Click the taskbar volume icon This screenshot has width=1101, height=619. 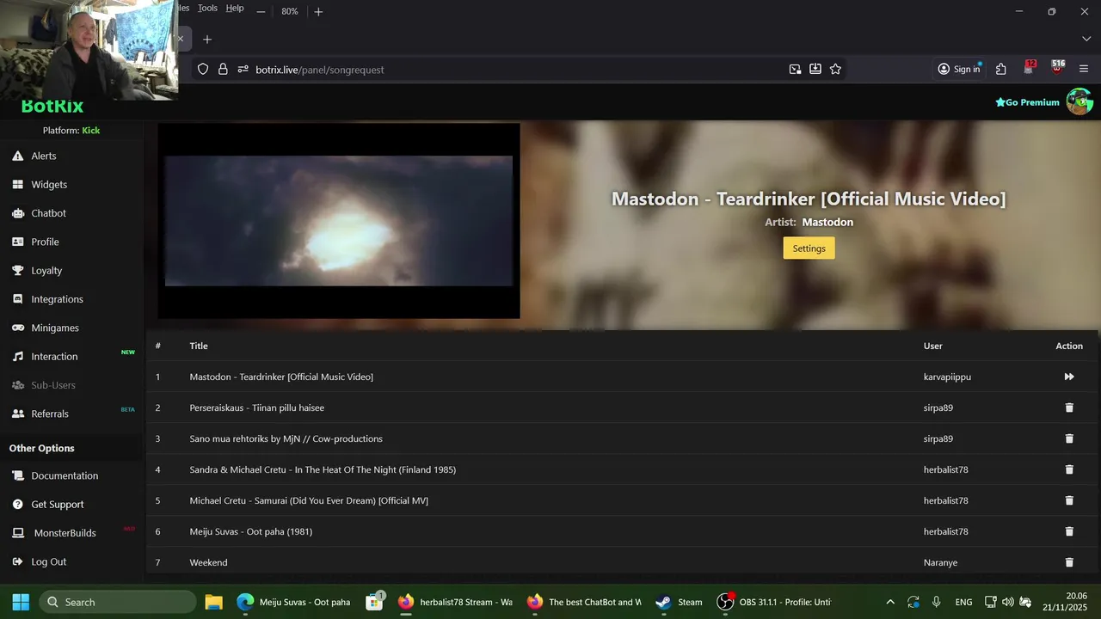pos(1008,602)
